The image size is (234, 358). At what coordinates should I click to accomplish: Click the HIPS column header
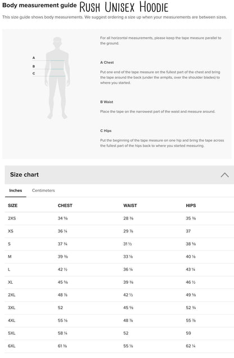click(191, 205)
